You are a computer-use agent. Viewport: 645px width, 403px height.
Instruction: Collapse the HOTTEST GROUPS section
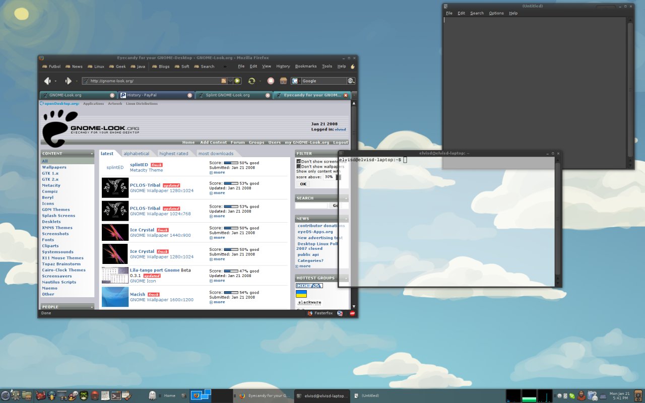(x=346, y=278)
